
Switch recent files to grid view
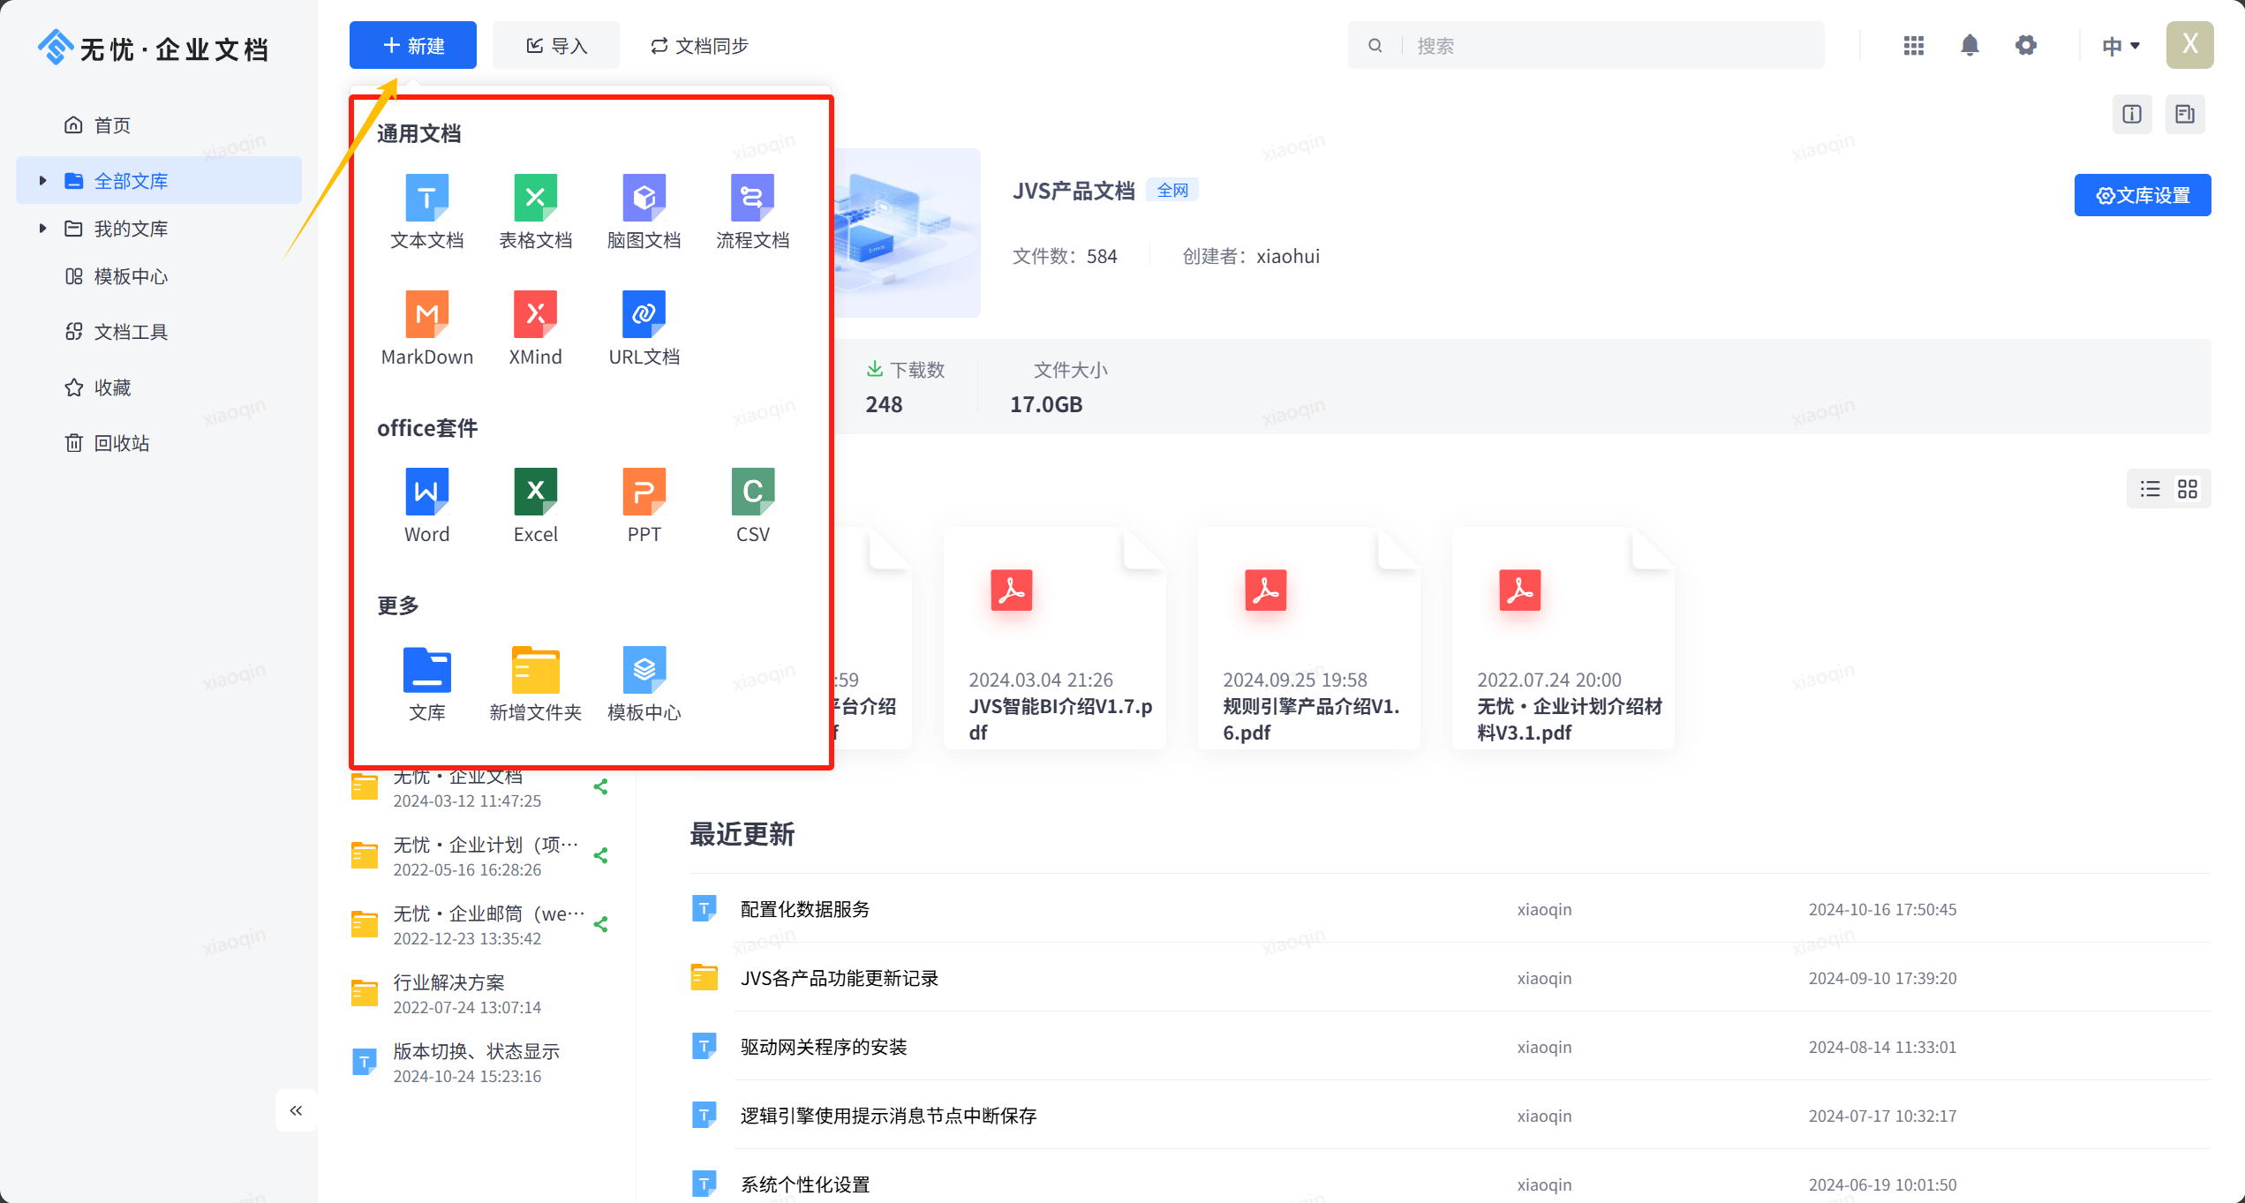click(x=2188, y=488)
